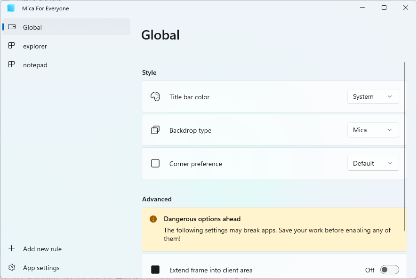Click the Global rule icon in sidebar
This screenshot has height=279, width=417.
(12, 27)
